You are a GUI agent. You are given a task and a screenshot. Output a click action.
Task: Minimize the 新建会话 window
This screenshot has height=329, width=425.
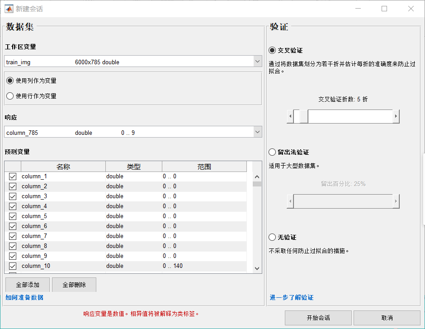click(x=358, y=9)
